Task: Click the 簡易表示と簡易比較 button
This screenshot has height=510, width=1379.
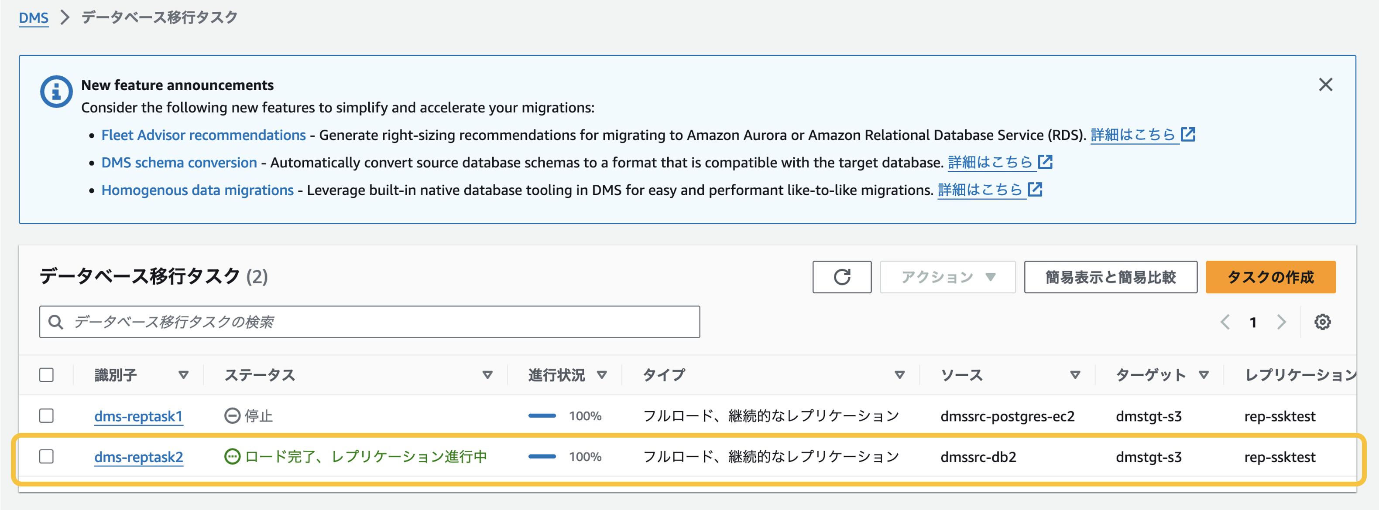Action: 1110,277
